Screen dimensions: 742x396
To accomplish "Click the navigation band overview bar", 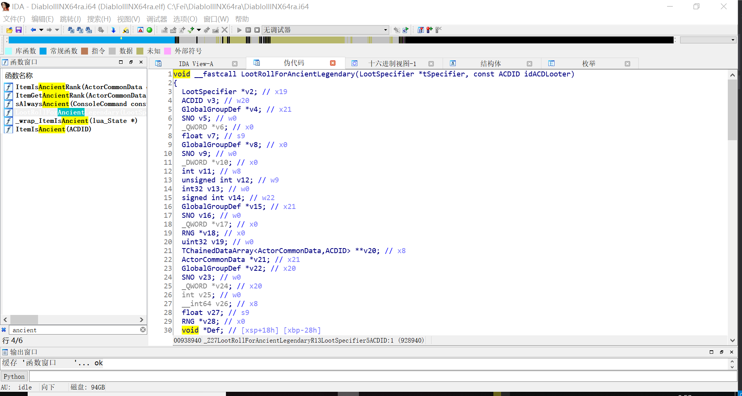I will tap(341, 40).
